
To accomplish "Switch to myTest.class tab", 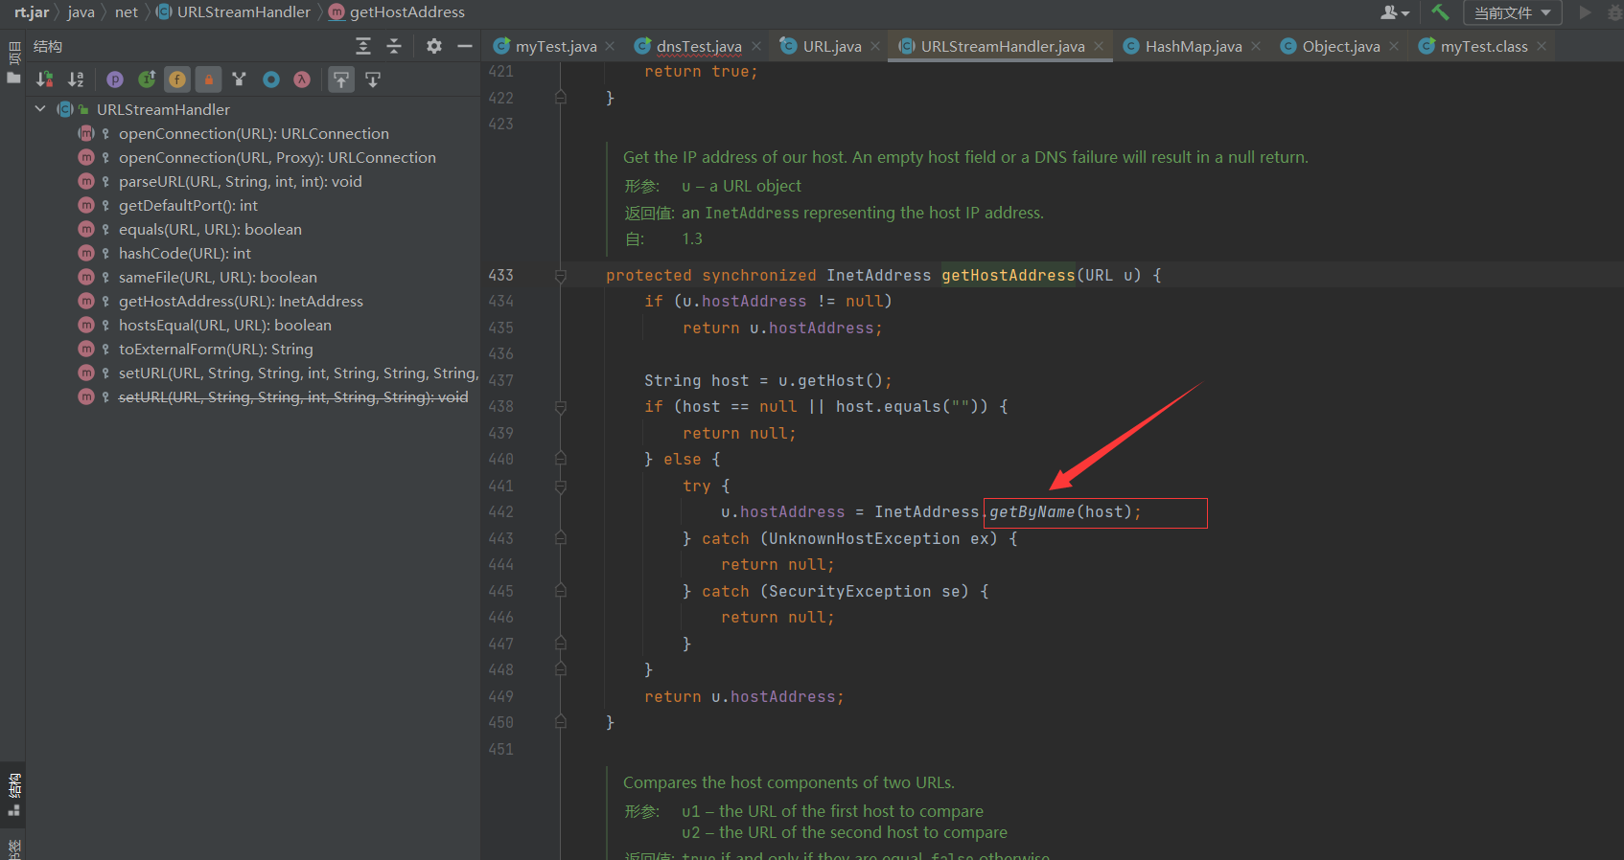I will click(x=1484, y=46).
